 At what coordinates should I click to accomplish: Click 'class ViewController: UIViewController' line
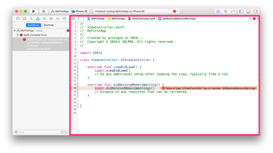pyautogui.click(x=117, y=60)
